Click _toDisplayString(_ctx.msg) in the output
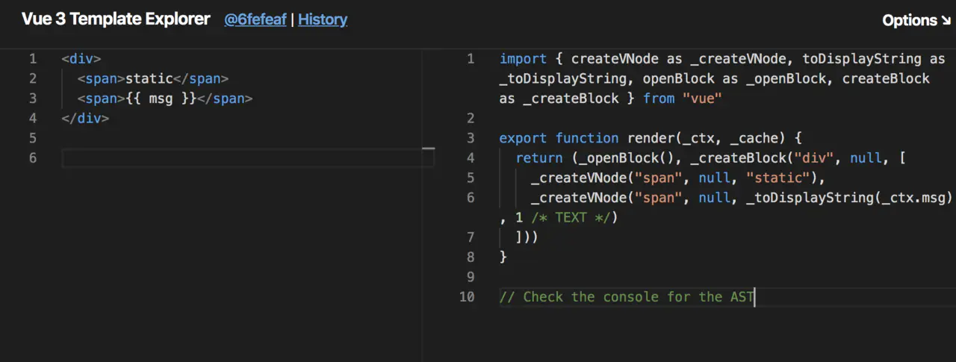 (x=849, y=198)
